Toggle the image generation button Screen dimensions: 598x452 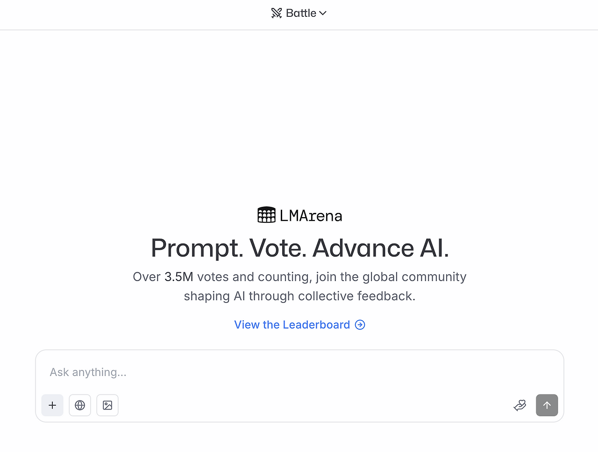[107, 405]
